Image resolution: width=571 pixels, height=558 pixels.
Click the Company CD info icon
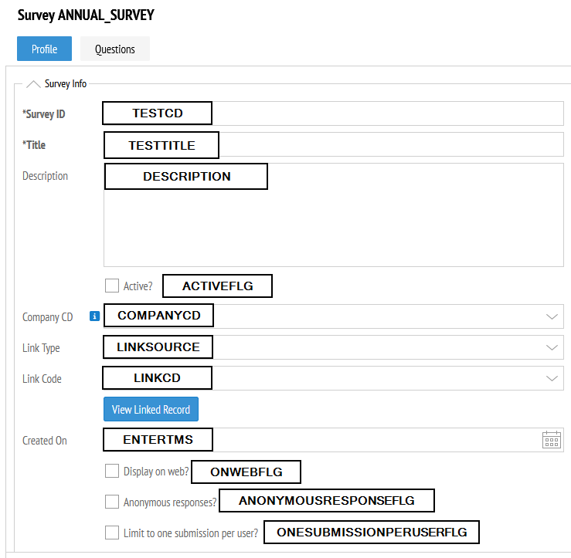[95, 316]
